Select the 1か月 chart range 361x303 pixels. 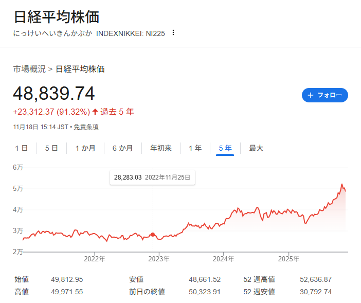85,148
